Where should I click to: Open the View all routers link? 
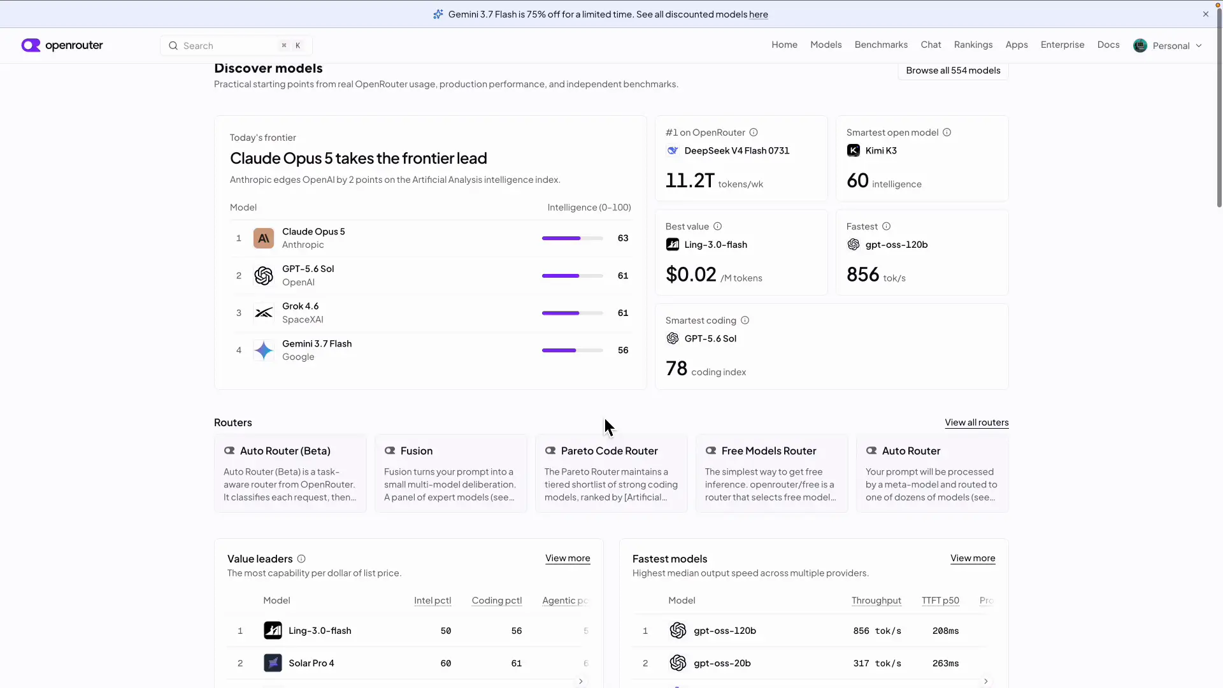(x=976, y=423)
